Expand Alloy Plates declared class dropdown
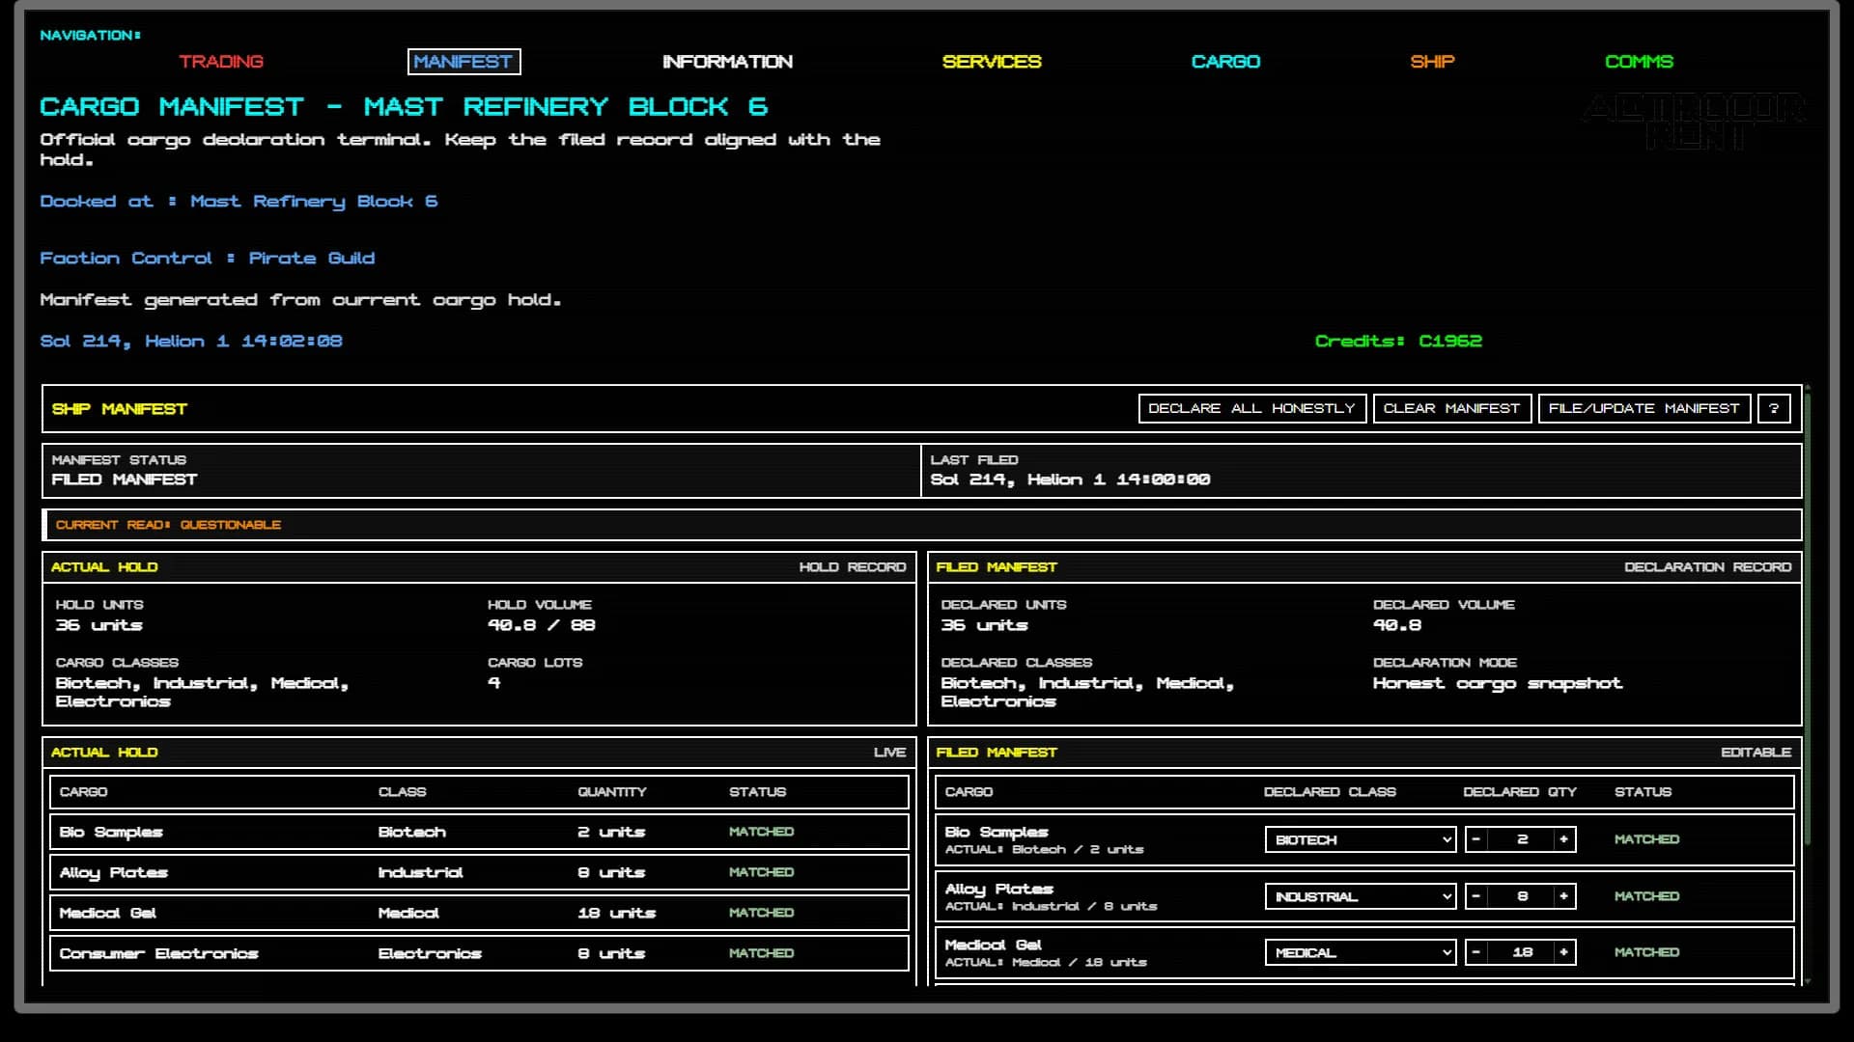 [x=1361, y=896]
